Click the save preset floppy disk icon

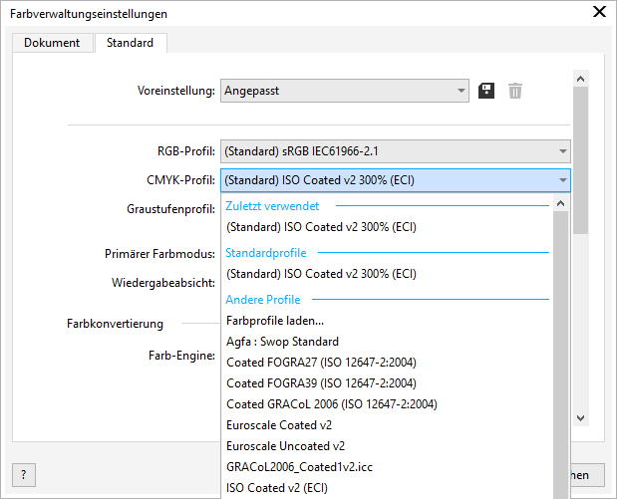(x=487, y=91)
